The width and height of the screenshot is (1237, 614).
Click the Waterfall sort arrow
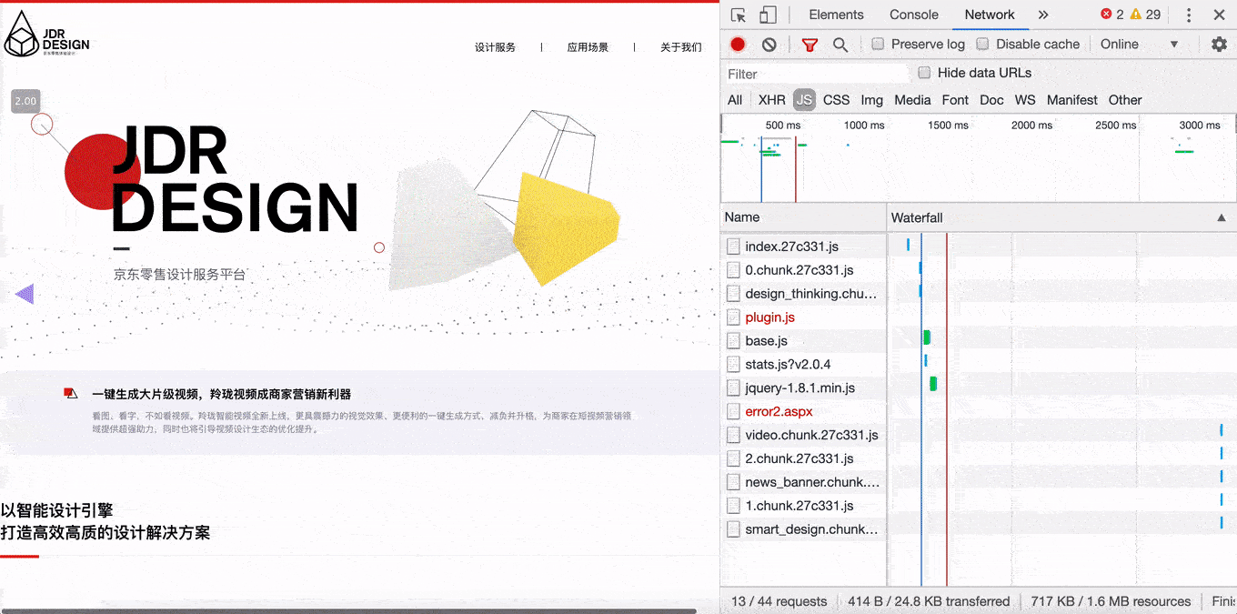pos(1221,217)
